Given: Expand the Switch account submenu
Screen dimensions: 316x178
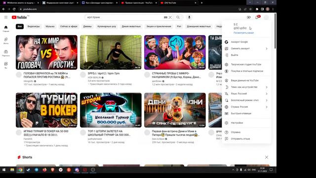Looking at the screenshot, I should pos(246,48).
